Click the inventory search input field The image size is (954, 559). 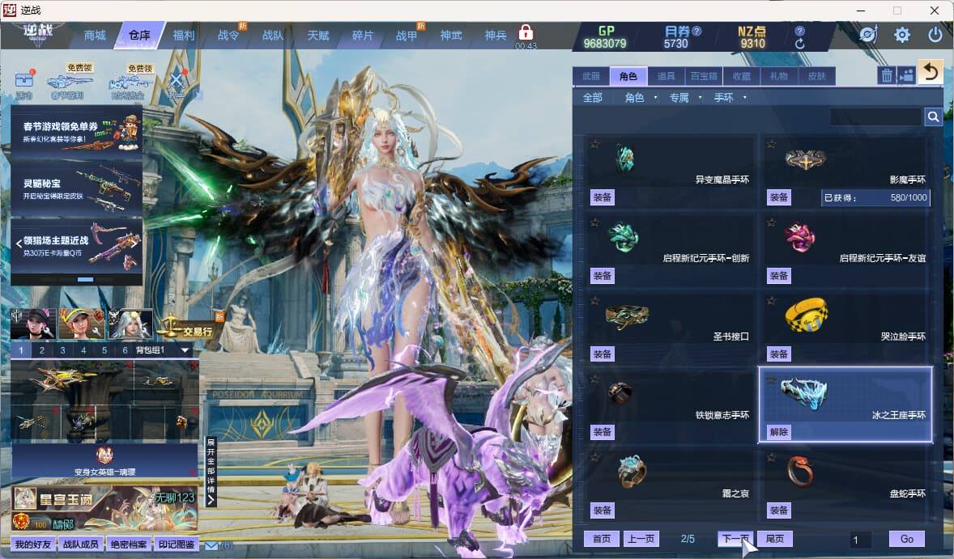tap(876, 116)
